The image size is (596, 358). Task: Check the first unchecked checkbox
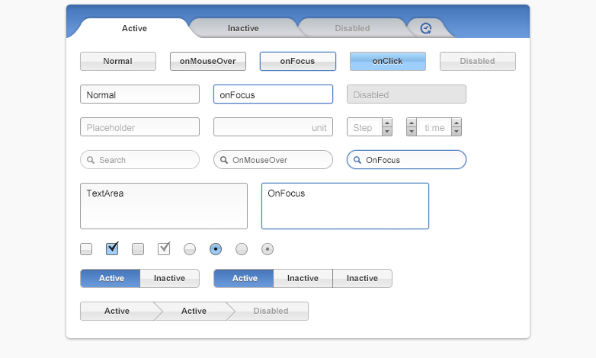(86, 249)
